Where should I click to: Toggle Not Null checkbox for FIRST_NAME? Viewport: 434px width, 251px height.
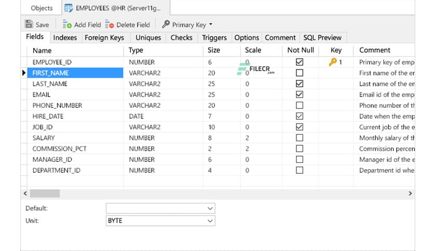tap(299, 73)
